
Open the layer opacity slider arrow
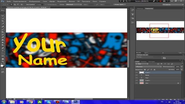[x=182, y=67]
